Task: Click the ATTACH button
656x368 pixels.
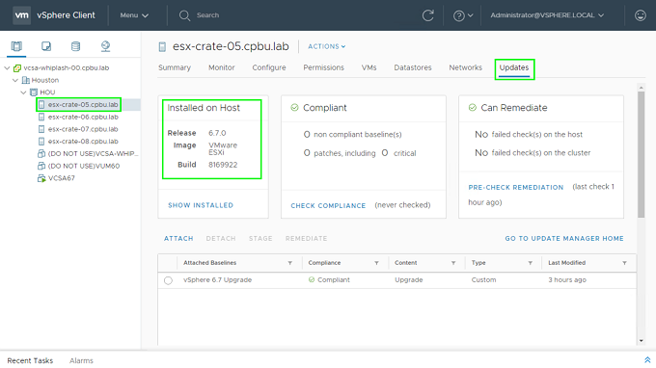Action: 178,239
